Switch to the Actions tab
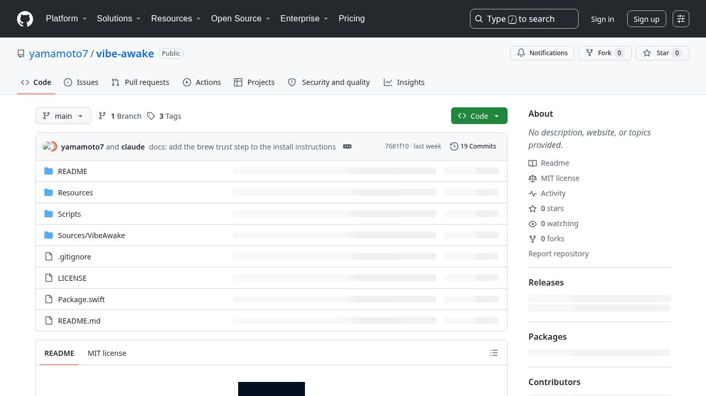 (202, 82)
